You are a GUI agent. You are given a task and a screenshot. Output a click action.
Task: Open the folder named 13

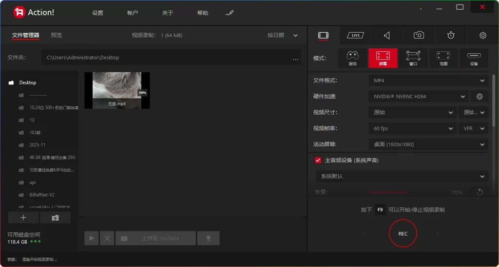click(x=32, y=120)
